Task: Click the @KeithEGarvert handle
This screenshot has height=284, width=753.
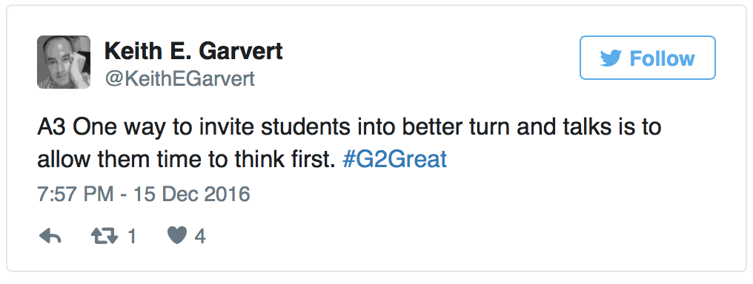Action: 179,78
